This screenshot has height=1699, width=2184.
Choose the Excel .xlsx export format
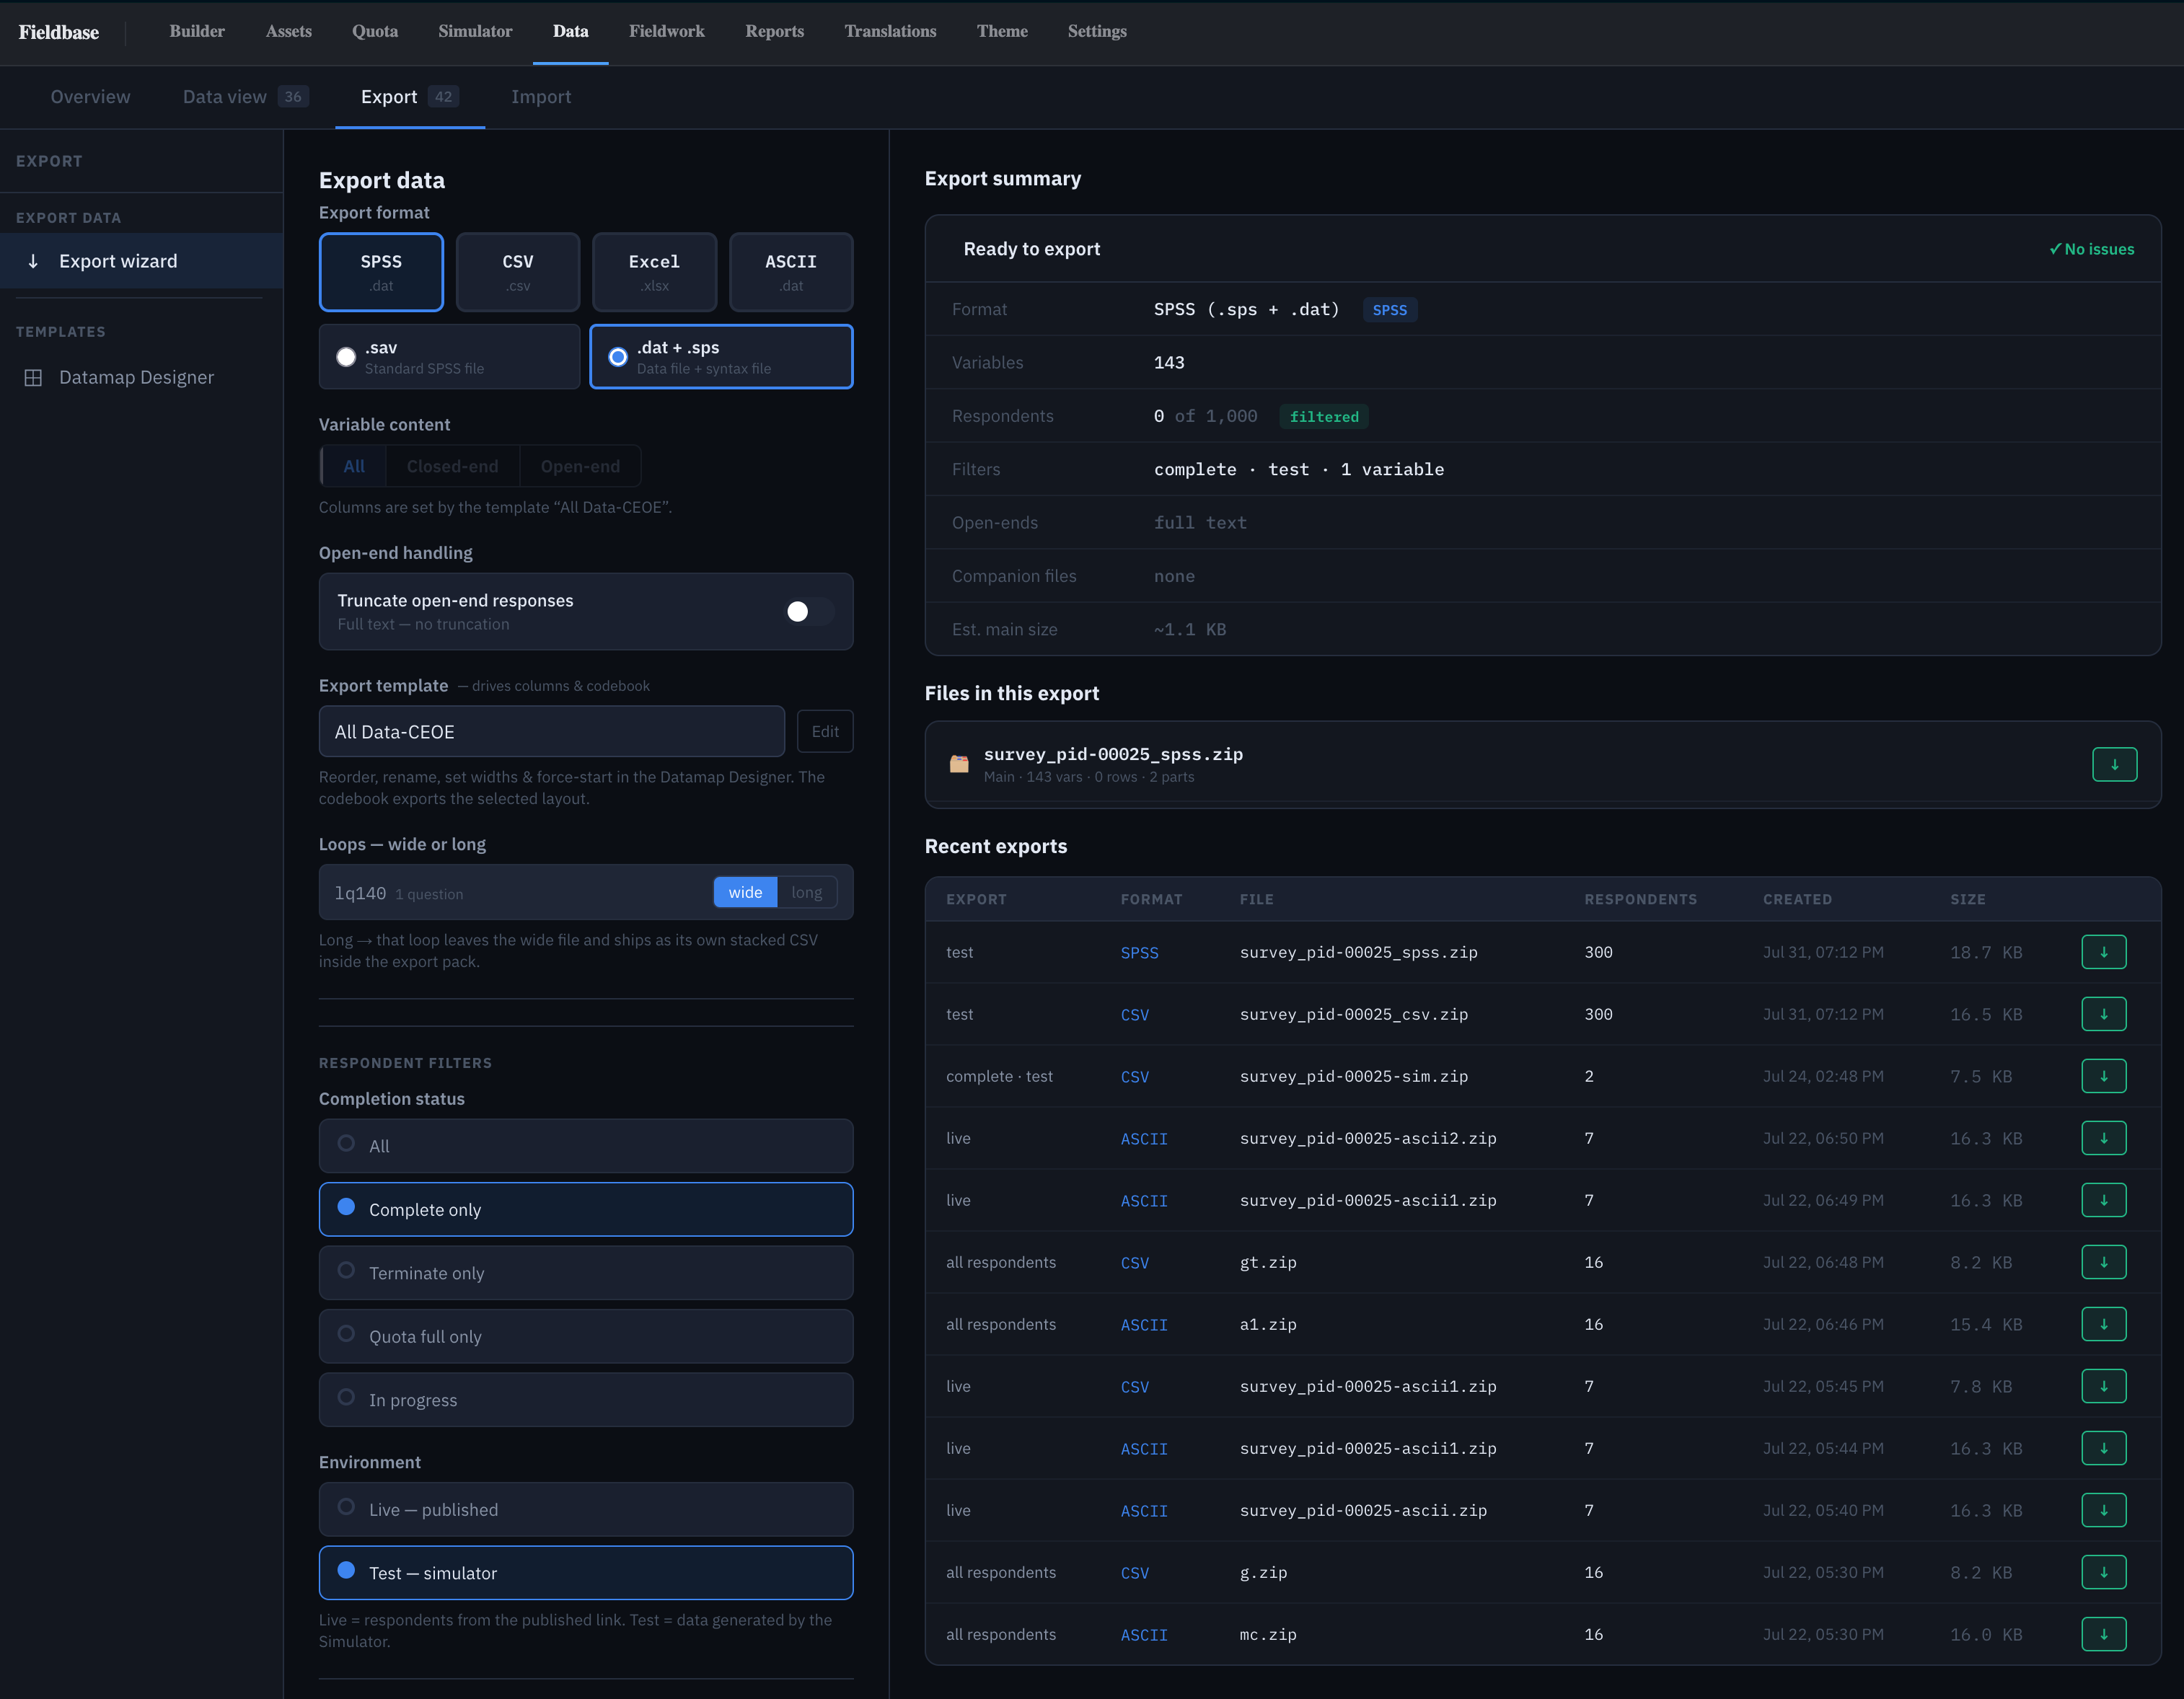[x=654, y=272]
